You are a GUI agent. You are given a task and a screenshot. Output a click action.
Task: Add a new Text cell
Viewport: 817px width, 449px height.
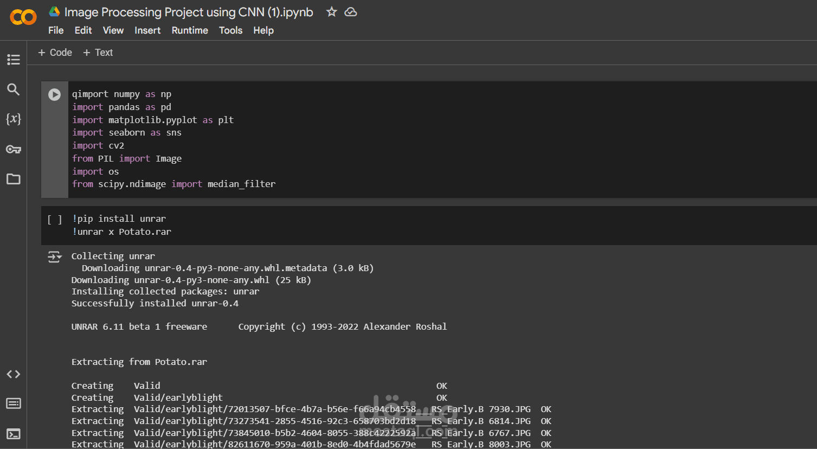[x=98, y=53]
